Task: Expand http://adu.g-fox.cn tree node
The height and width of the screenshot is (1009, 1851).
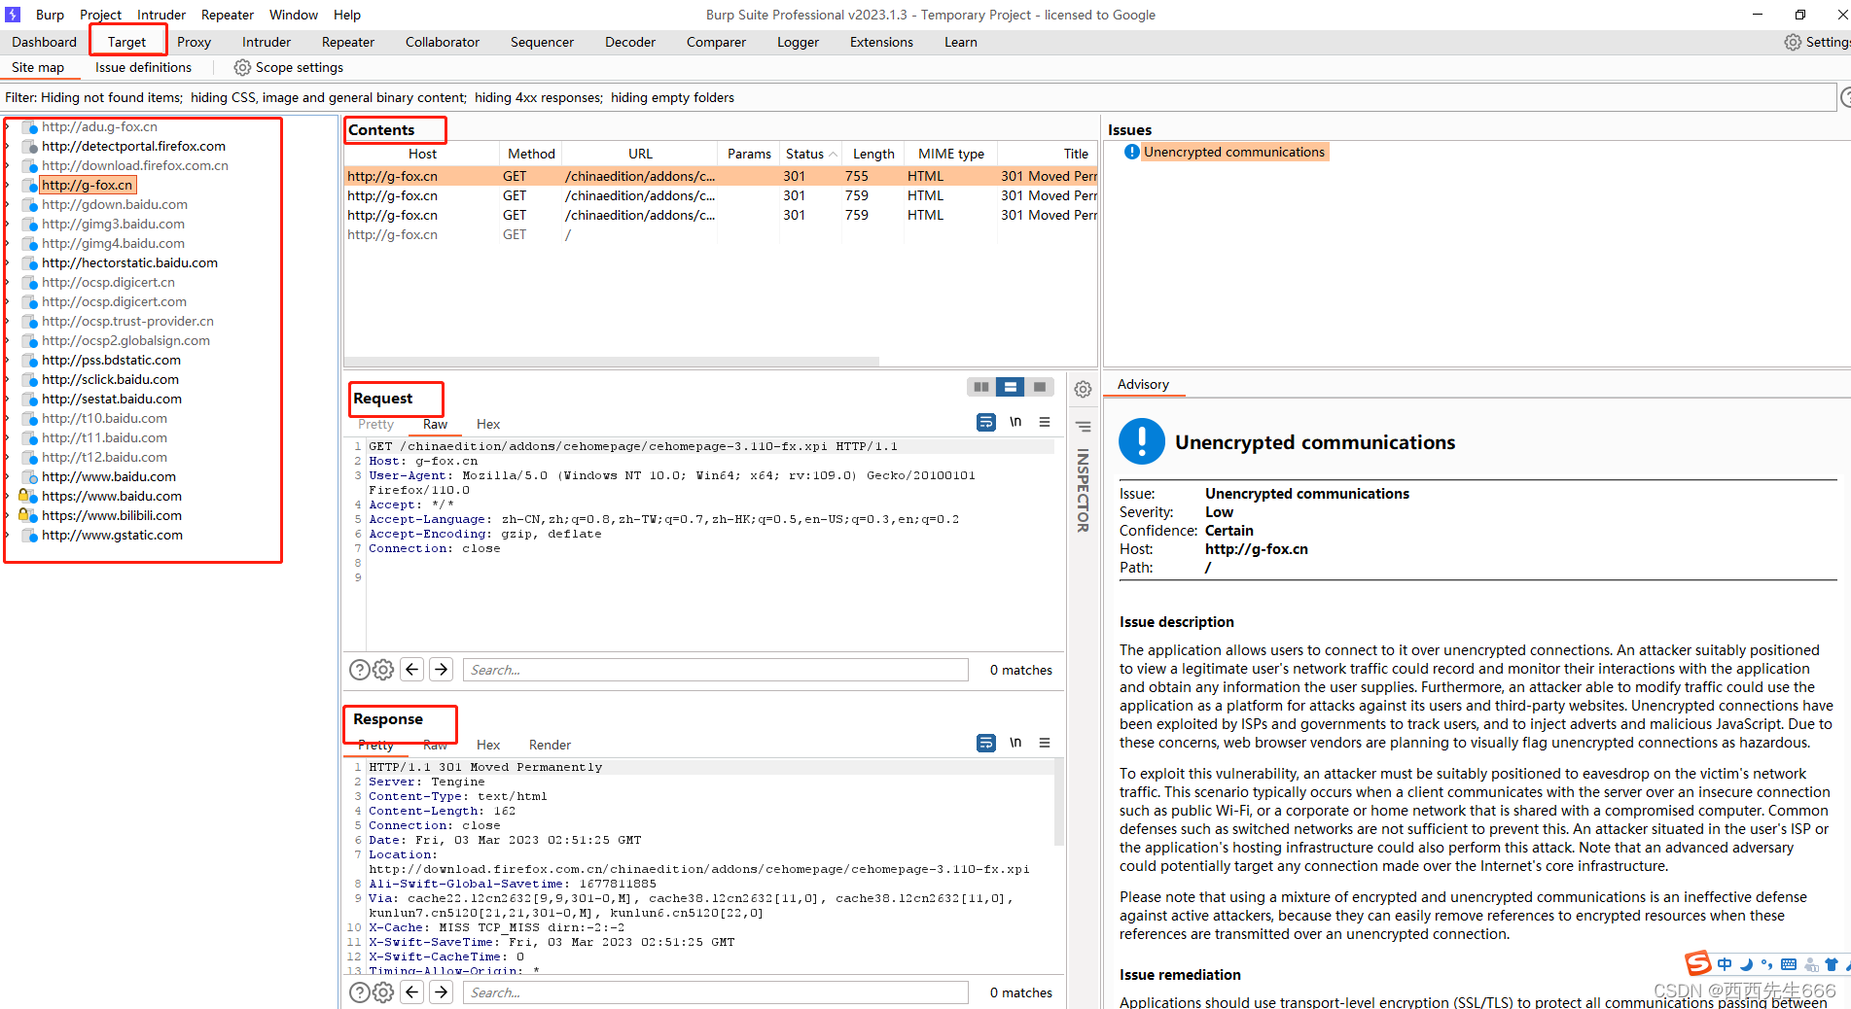Action: click(x=8, y=127)
